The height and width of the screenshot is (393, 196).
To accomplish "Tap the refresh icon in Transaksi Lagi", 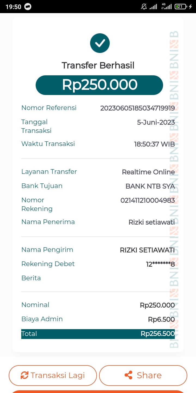I will coord(24,375).
